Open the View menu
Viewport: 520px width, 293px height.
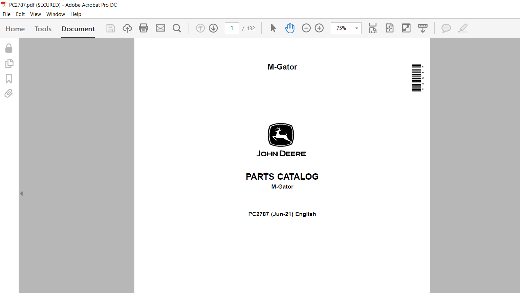[x=36, y=14]
